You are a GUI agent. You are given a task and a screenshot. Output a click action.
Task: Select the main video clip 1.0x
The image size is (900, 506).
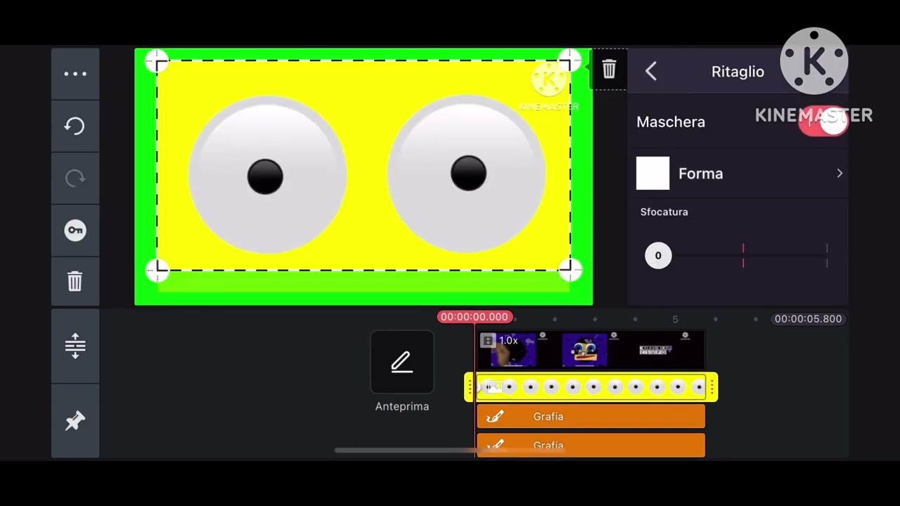(591, 349)
